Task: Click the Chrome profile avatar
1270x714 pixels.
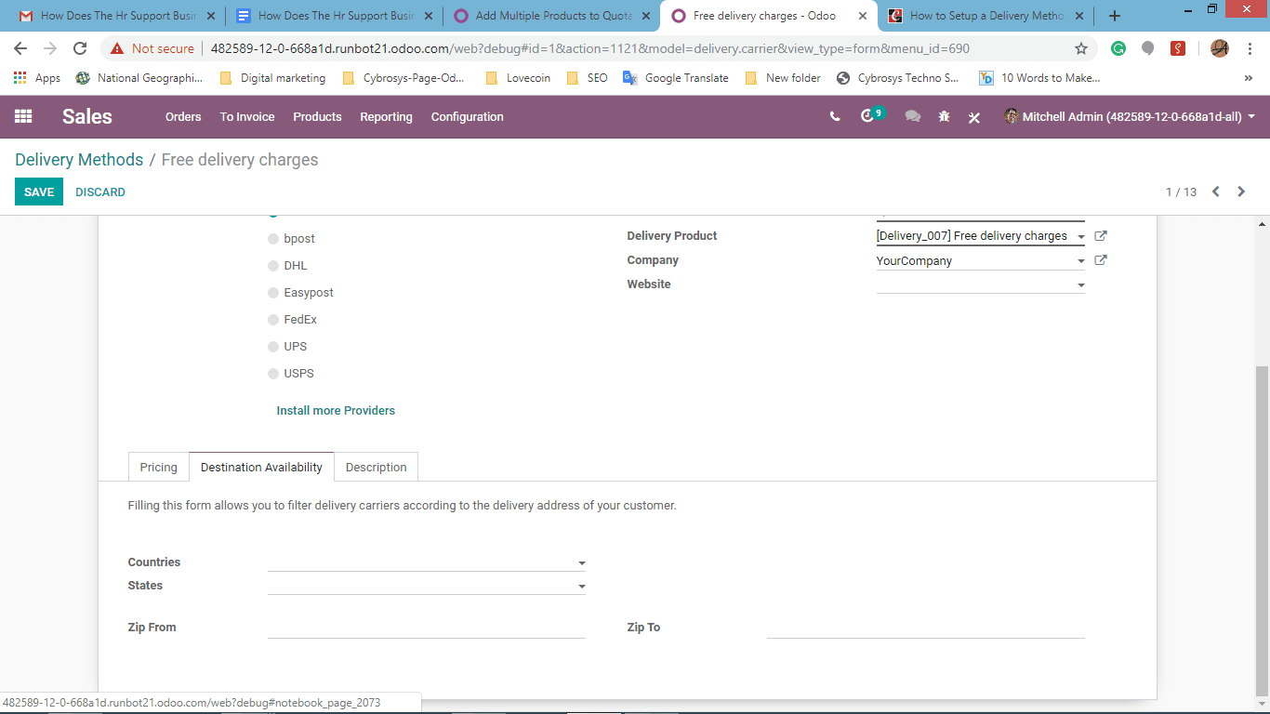Action: [1220, 48]
